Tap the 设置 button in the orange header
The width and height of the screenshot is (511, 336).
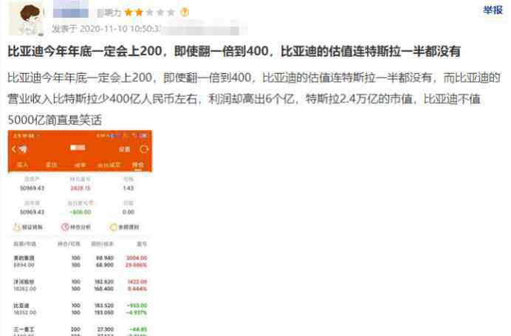(124, 149)
